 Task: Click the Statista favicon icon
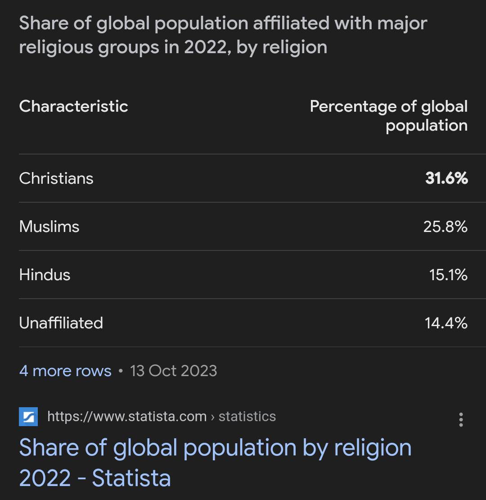tap(28, 417)
